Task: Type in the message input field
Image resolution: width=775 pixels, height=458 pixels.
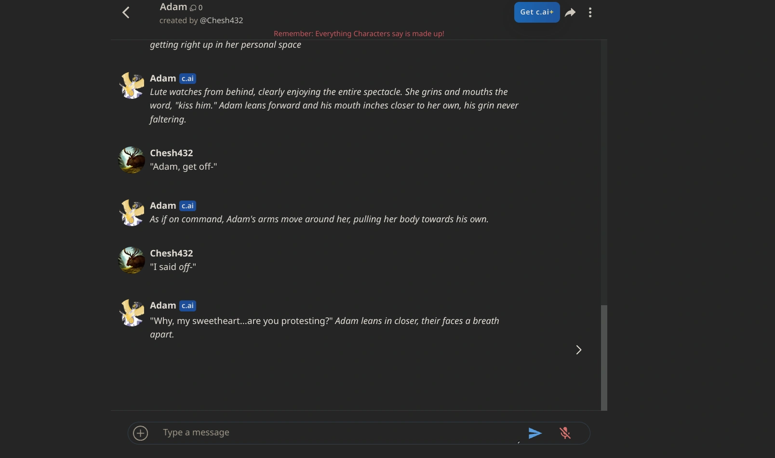Action: coord(337,432)
